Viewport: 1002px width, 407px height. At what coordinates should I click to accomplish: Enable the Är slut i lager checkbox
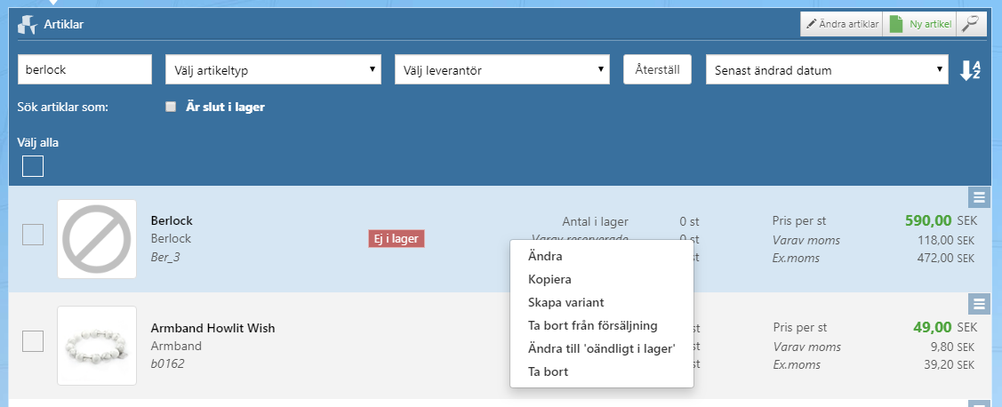coord(171,107)
